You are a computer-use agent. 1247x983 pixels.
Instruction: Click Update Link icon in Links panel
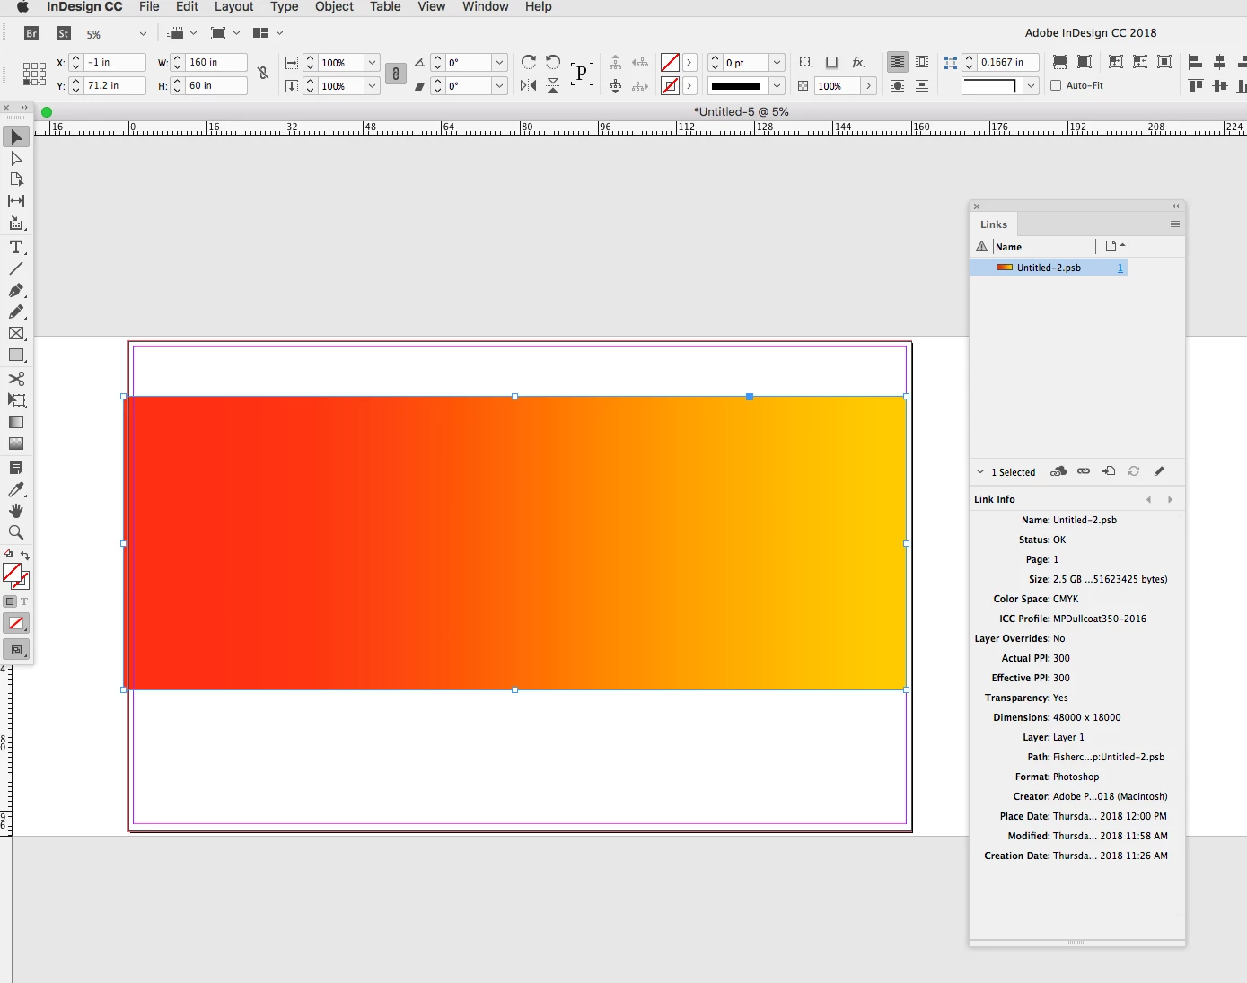click(x=1134, y=471)
